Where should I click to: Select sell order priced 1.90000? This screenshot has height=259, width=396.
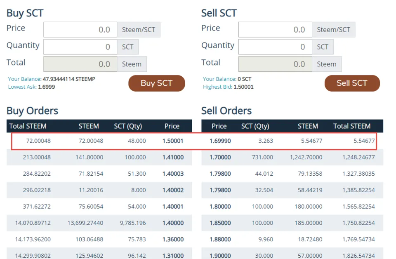click(292, 254)
